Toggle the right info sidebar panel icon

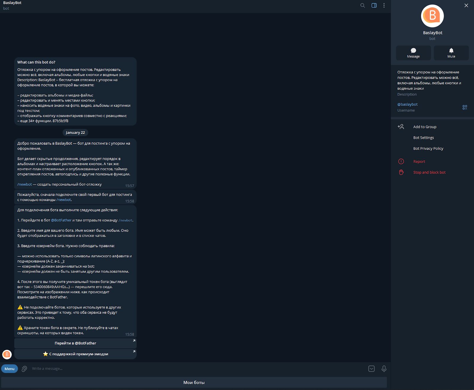pos(374,5)
